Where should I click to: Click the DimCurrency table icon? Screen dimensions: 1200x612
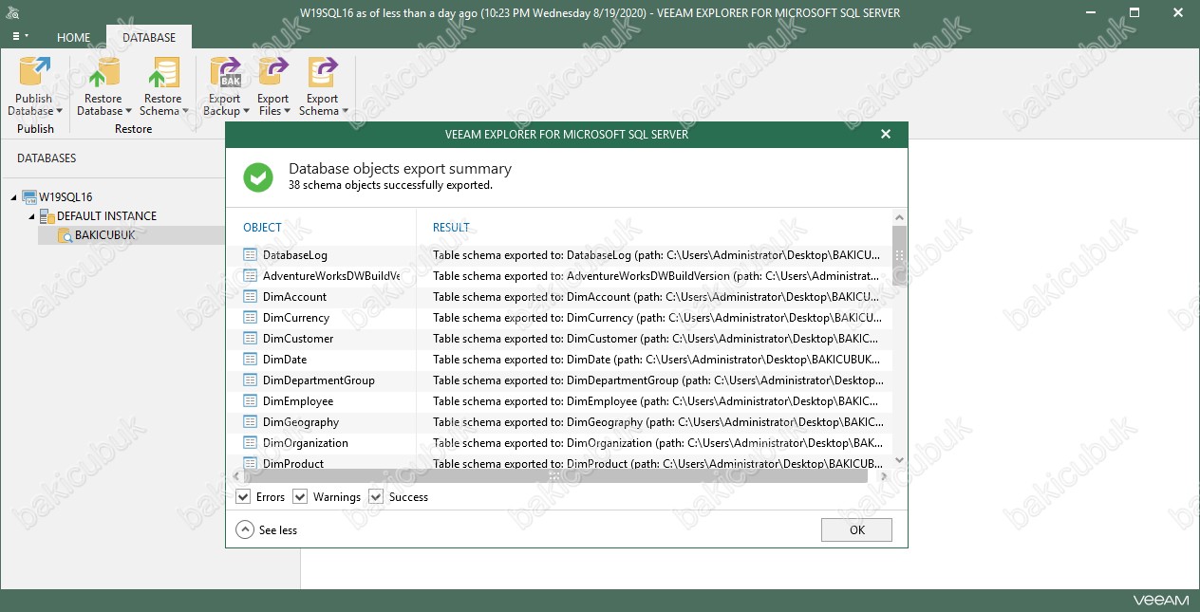pyautogui.click(x=251, y=318)
